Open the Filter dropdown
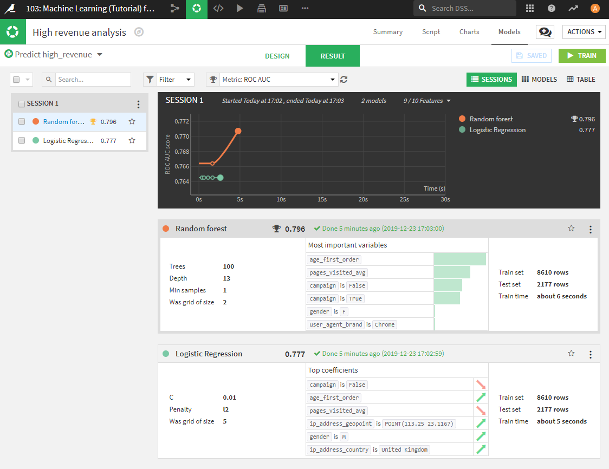This screenshot has width=609, height=469. pyautogui.click(x=169, y=79)
